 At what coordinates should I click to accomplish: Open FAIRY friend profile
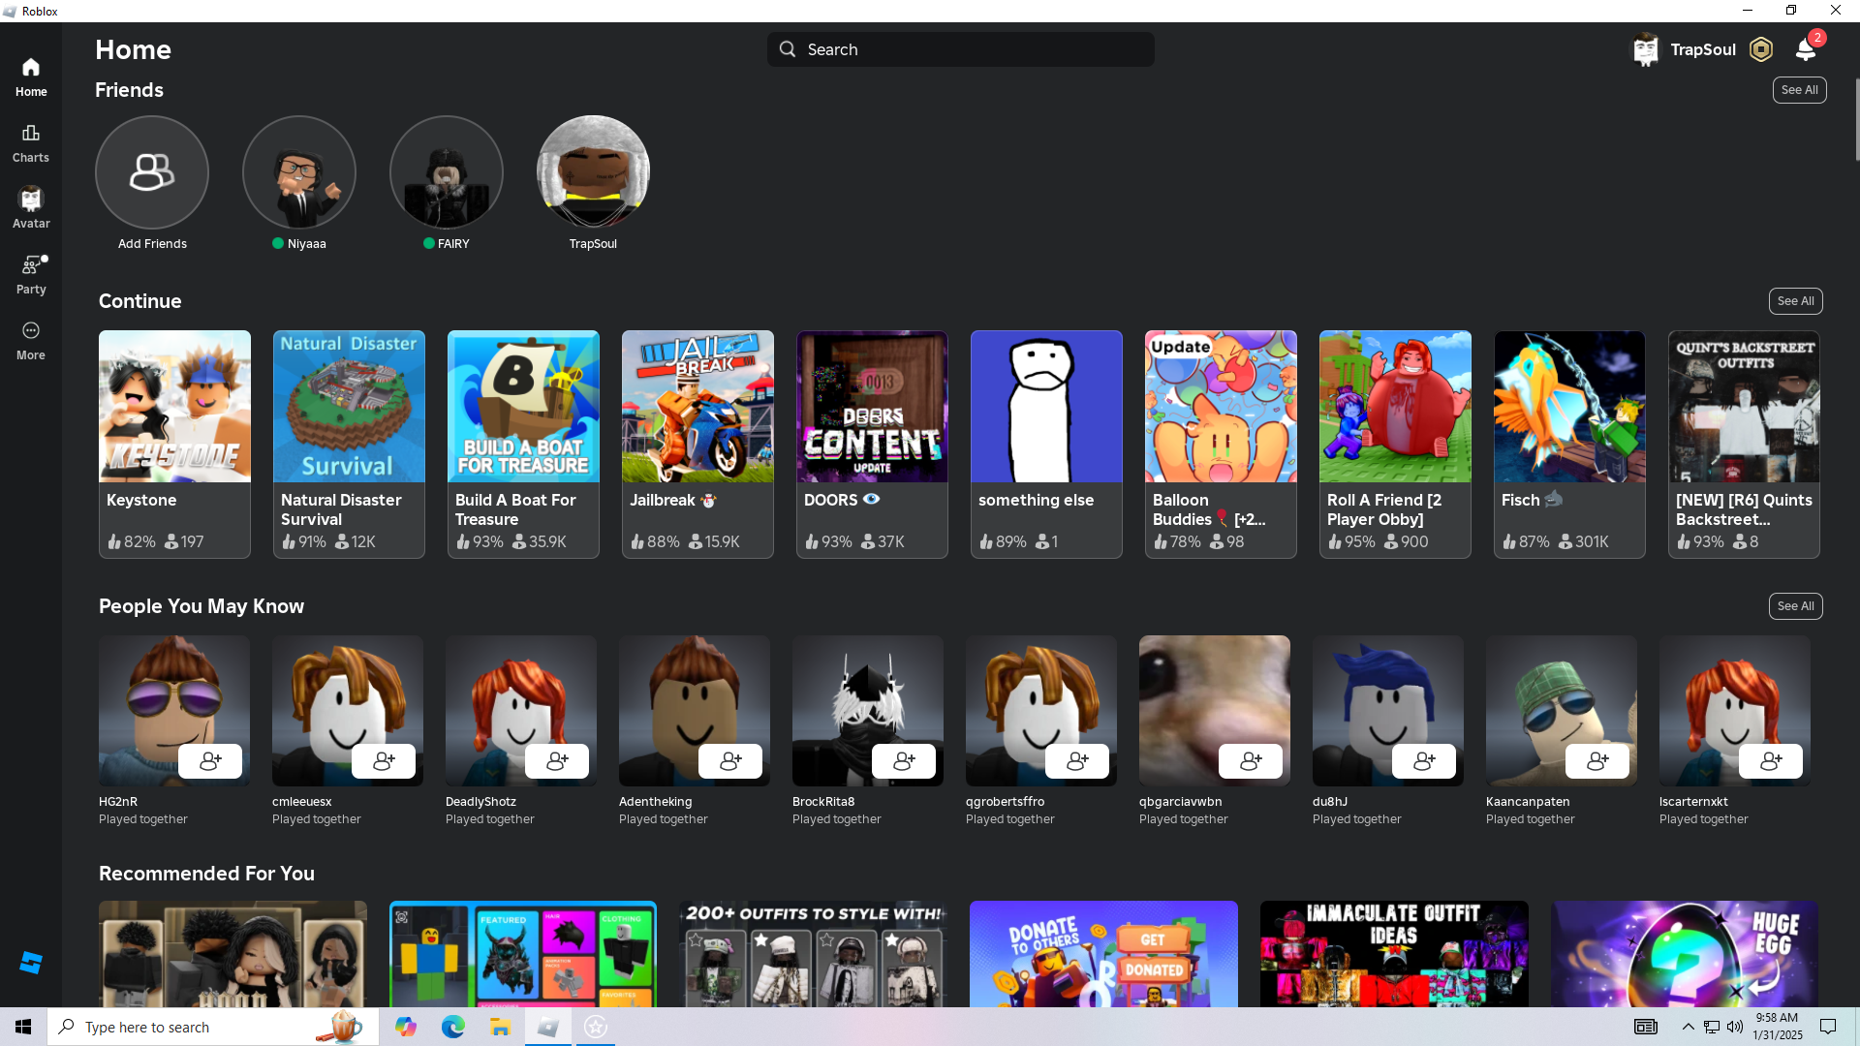447,172
